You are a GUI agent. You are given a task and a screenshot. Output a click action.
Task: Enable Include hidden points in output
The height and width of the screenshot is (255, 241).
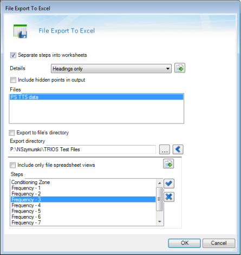click(13, 80)
